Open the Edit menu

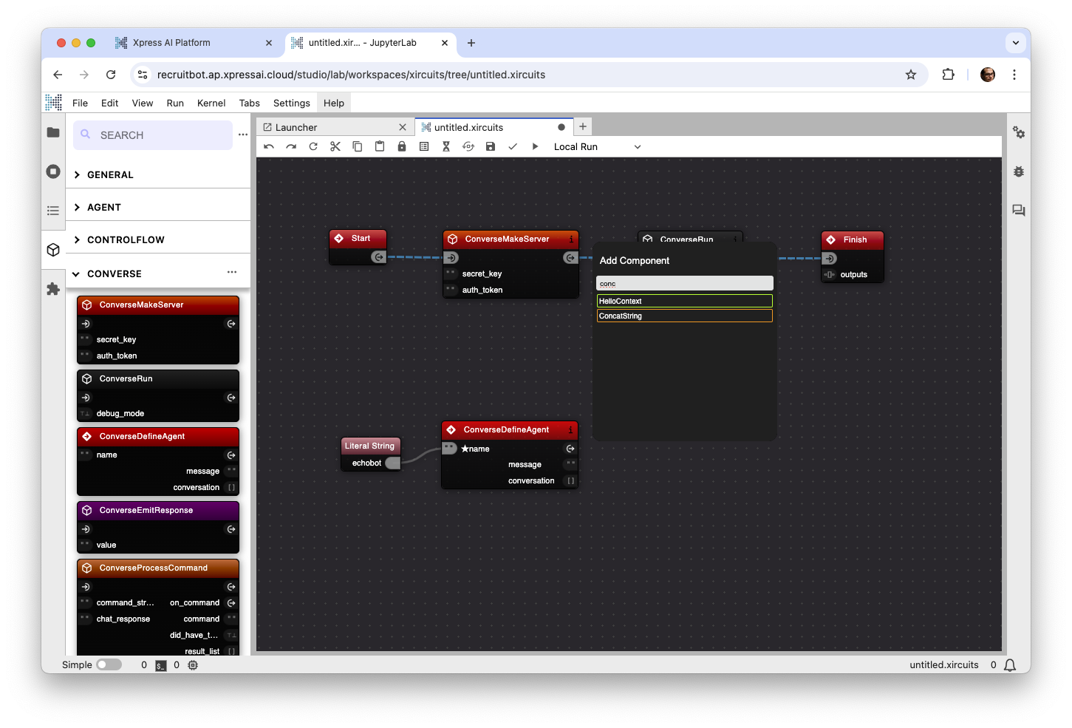[x=109, y=103]
